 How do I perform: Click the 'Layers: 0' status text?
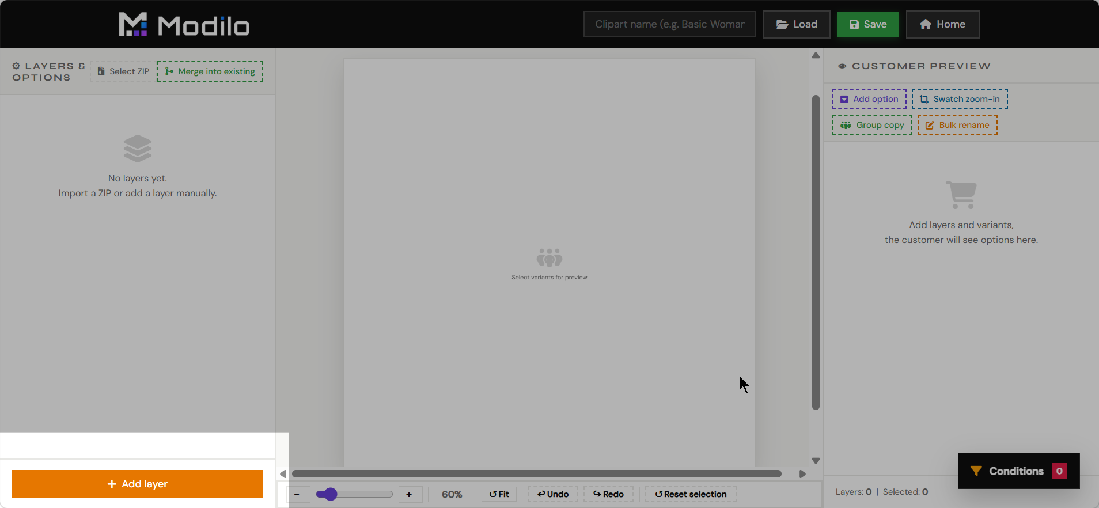[854, 492]
